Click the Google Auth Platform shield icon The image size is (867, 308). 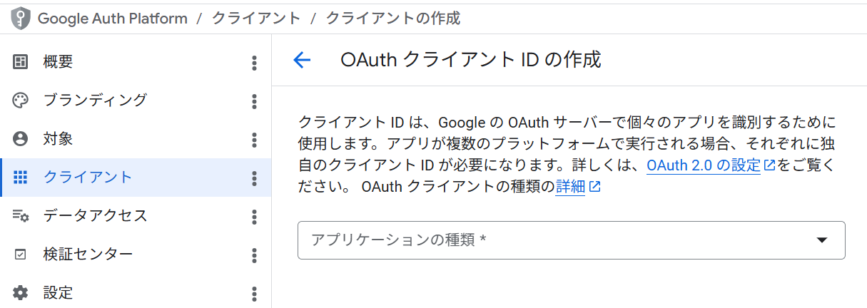[21, 19]
